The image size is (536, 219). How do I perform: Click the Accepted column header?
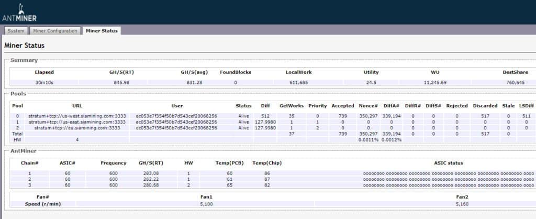(x=343, y=106)
